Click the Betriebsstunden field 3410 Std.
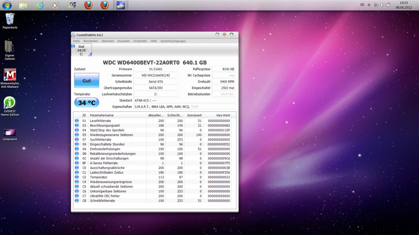The height and width of the screenshot is (235, 419). (224, 94)
